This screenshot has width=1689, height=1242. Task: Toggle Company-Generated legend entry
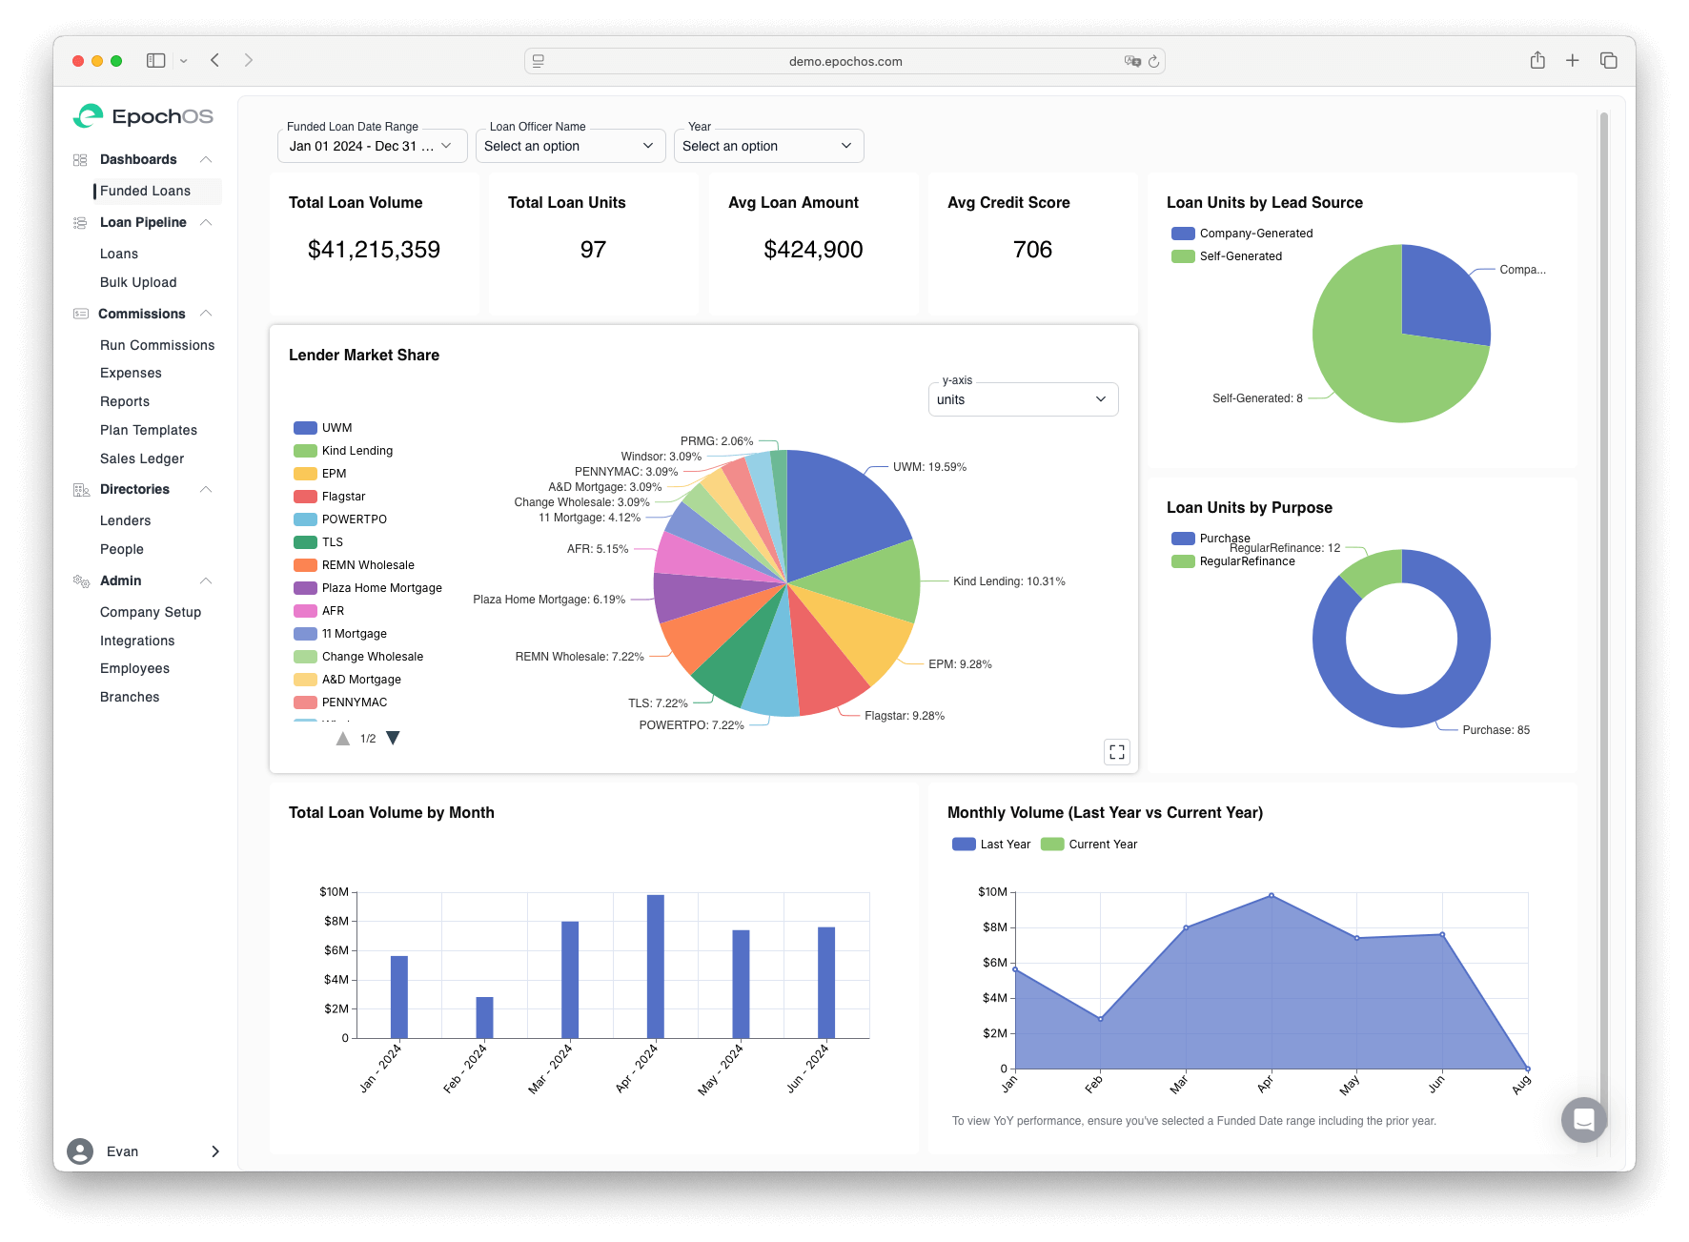pos(1242,234)
